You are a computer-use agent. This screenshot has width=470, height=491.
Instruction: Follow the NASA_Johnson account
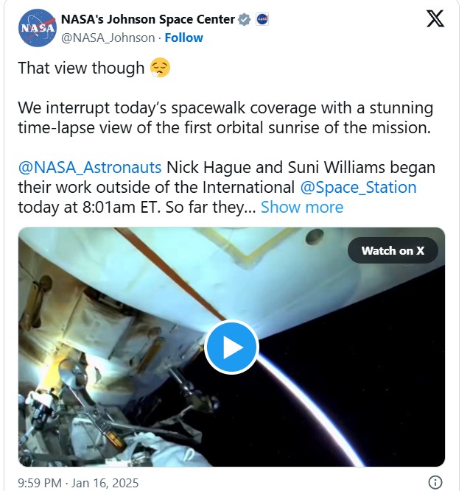(183, 38)
